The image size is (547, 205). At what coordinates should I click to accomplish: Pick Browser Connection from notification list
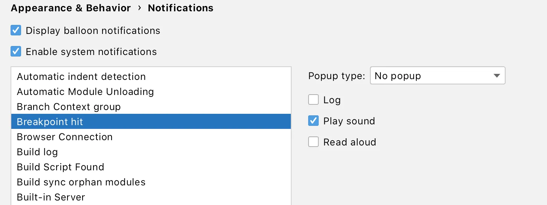pyautogui.click(x=65, y=137)
